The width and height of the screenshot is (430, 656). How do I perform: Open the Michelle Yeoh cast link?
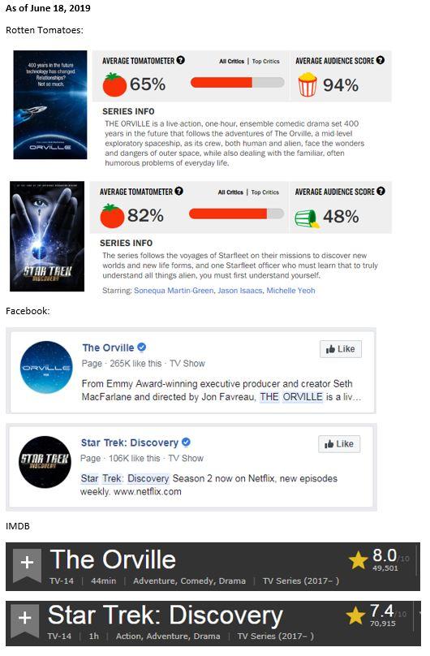pyautogui.click(x=290, y=291)
